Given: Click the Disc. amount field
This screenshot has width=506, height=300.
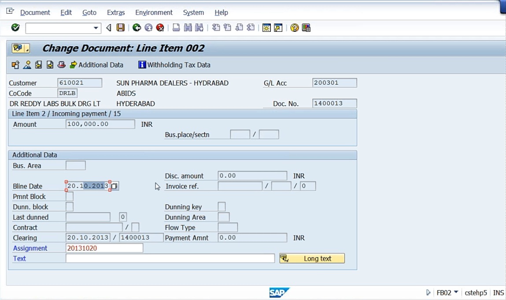Looking at the screenshot, I should coord(252,176).
